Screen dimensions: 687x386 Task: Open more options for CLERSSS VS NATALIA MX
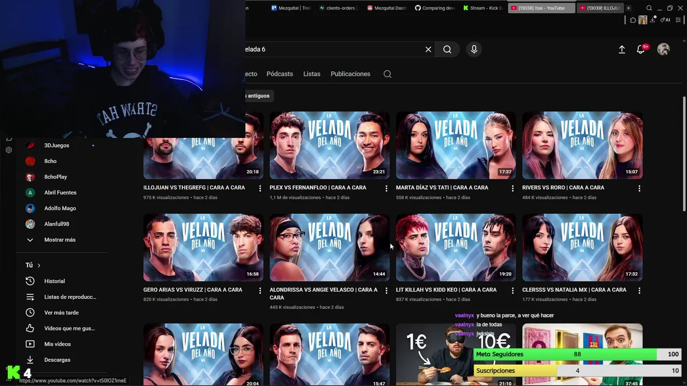pos(639,291)
